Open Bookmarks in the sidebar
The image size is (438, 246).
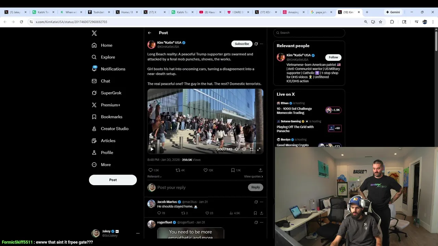(x=107, y=117)
